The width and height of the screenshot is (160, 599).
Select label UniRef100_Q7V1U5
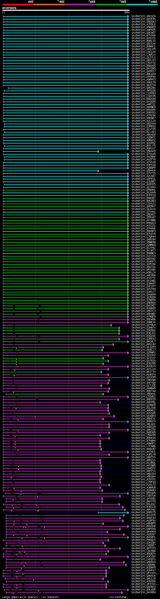(143, 154)
